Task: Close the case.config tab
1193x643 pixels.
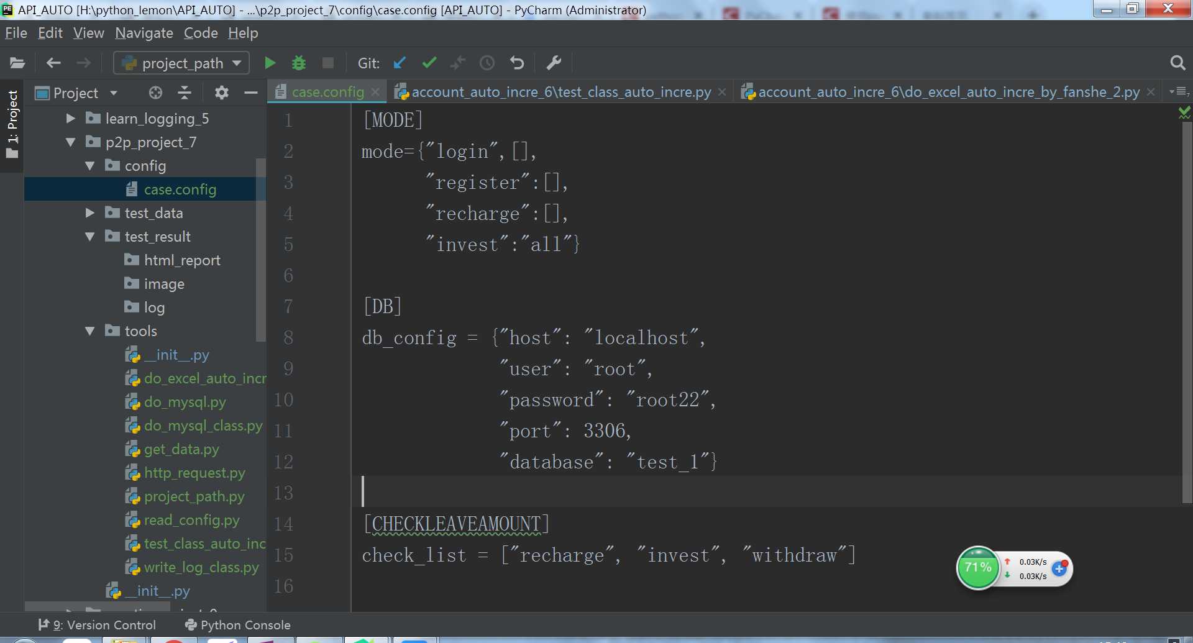Action: pos(375,92)
